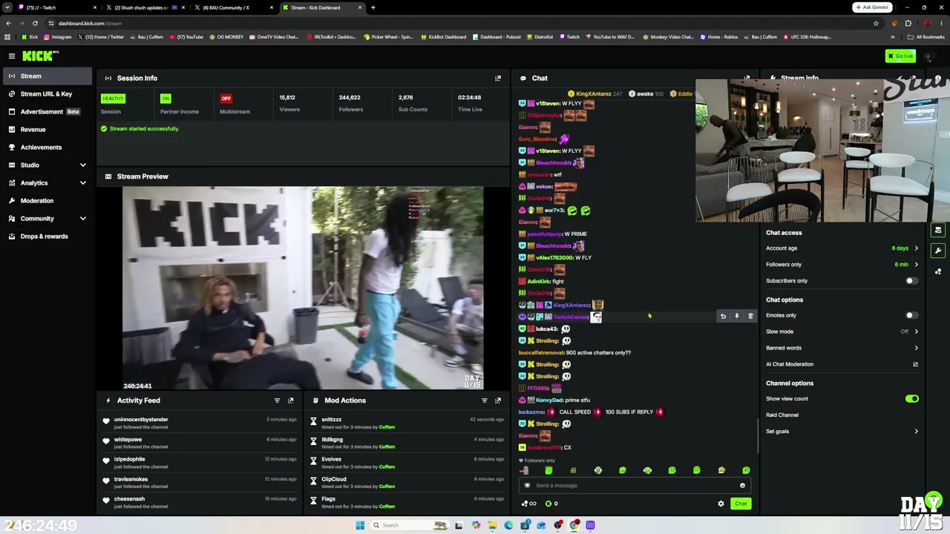Click the Stream Preview video
The height and width of the screenshot is (534, 950).
[303, 288]
